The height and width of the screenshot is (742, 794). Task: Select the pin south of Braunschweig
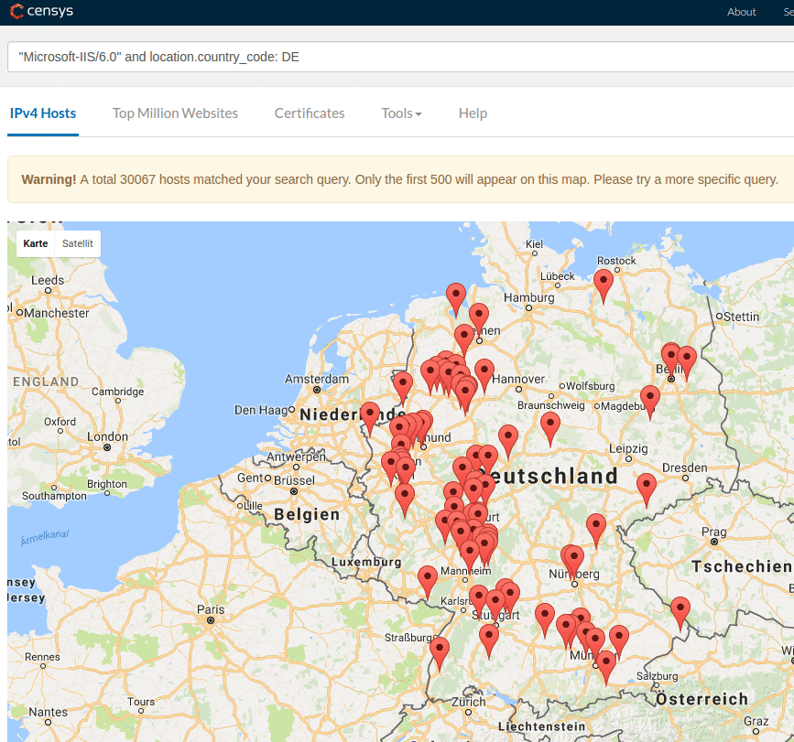[550, 428]
